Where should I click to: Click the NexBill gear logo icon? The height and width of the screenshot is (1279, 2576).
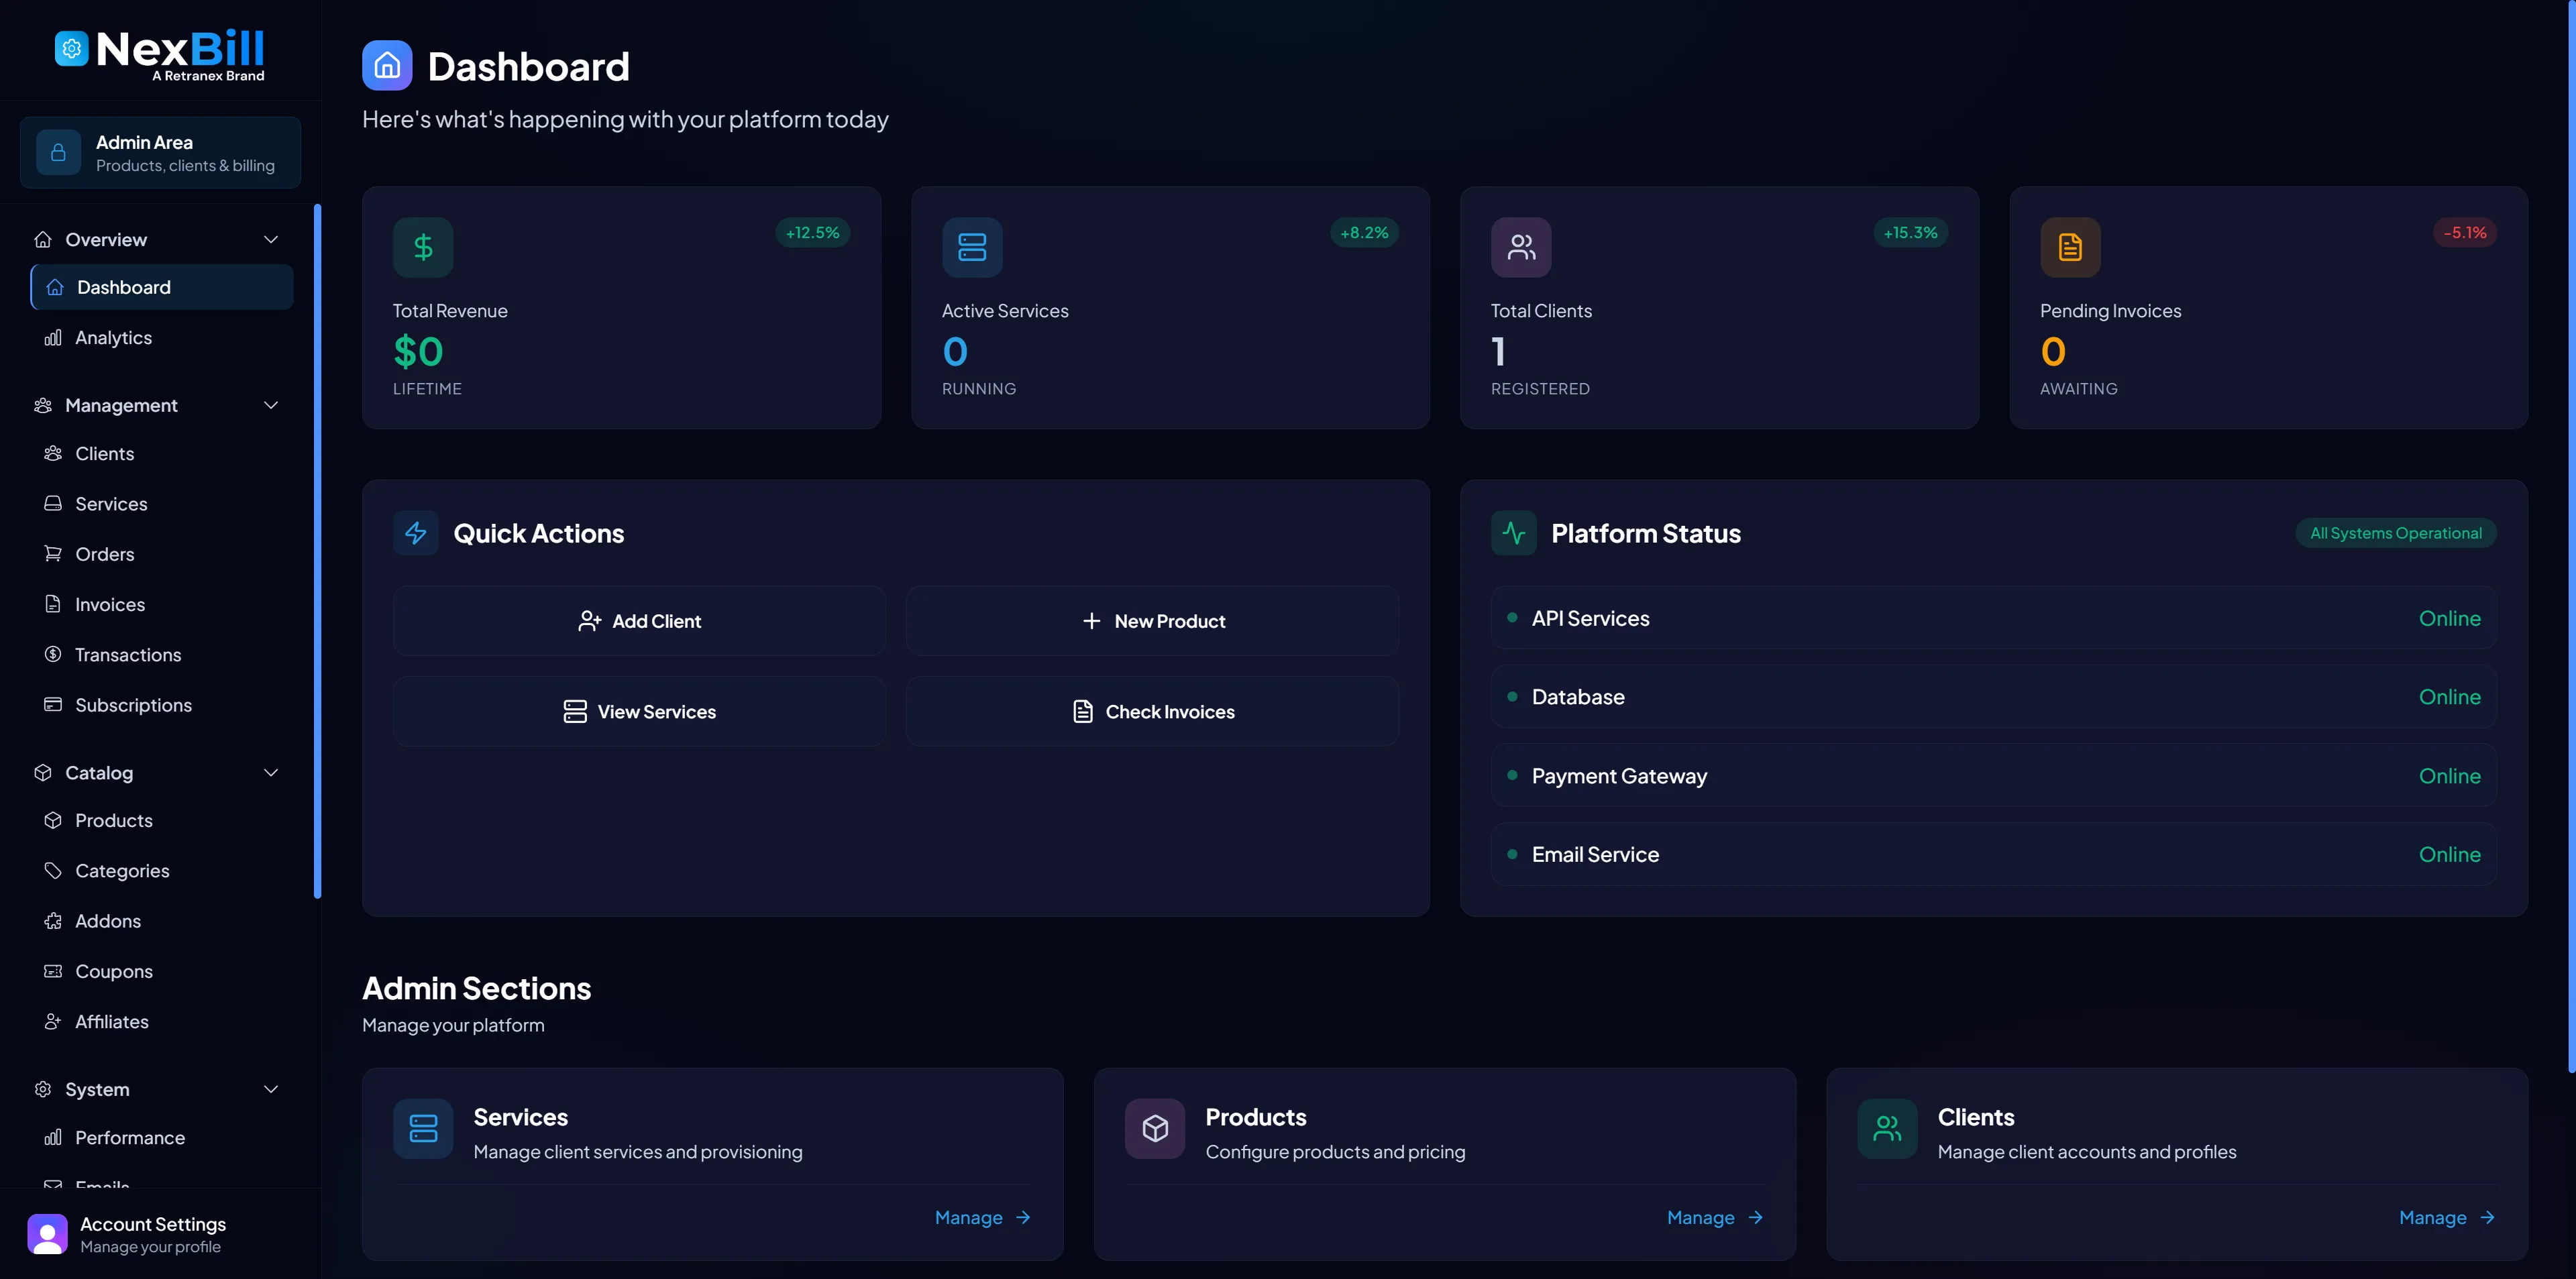tap(71, 47)
